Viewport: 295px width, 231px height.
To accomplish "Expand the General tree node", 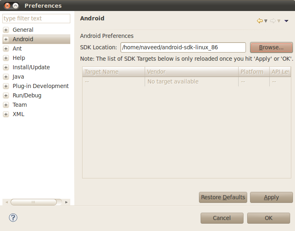I will click(6, 30).
